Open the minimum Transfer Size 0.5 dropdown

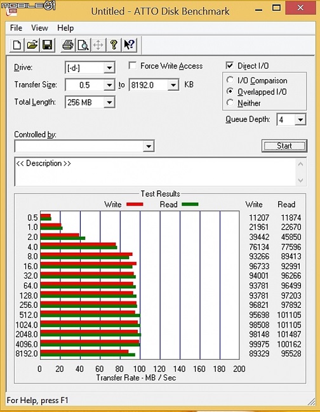coord(109,85)
